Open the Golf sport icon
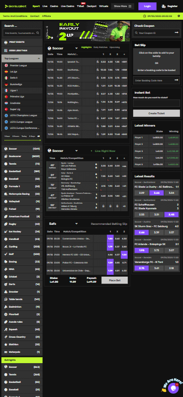Image resolution: width=183 pixels, height=397 pixels. (6, 254)
